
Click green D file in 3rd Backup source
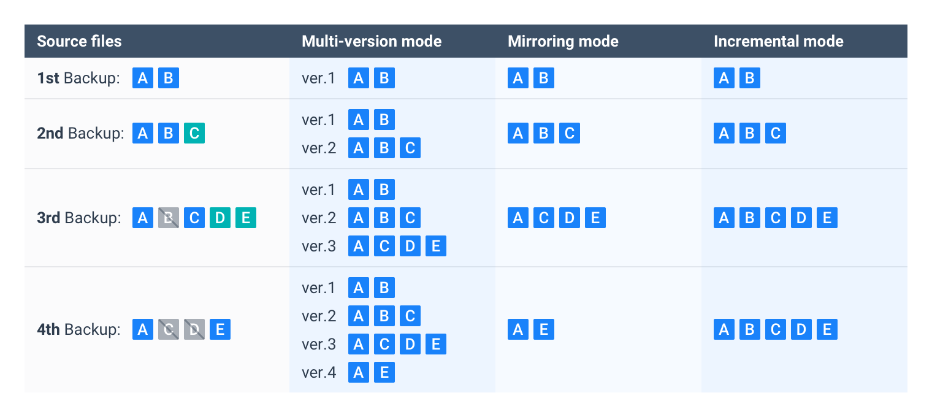tap(220, 218)
